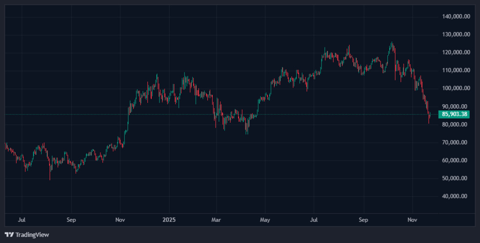Click the 140,000.00 price axis label
This screenshot has width=480, height=243.
click(456, 17)
